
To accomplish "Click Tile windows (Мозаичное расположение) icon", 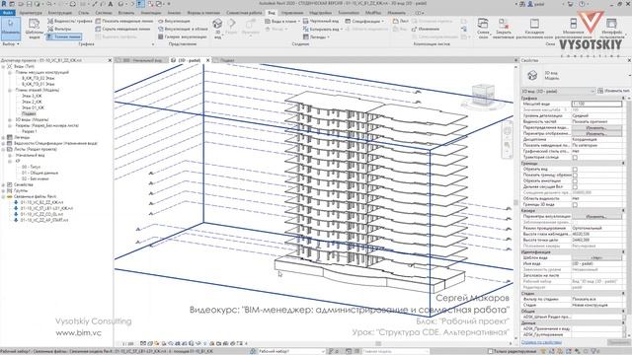I will point(573,24).
